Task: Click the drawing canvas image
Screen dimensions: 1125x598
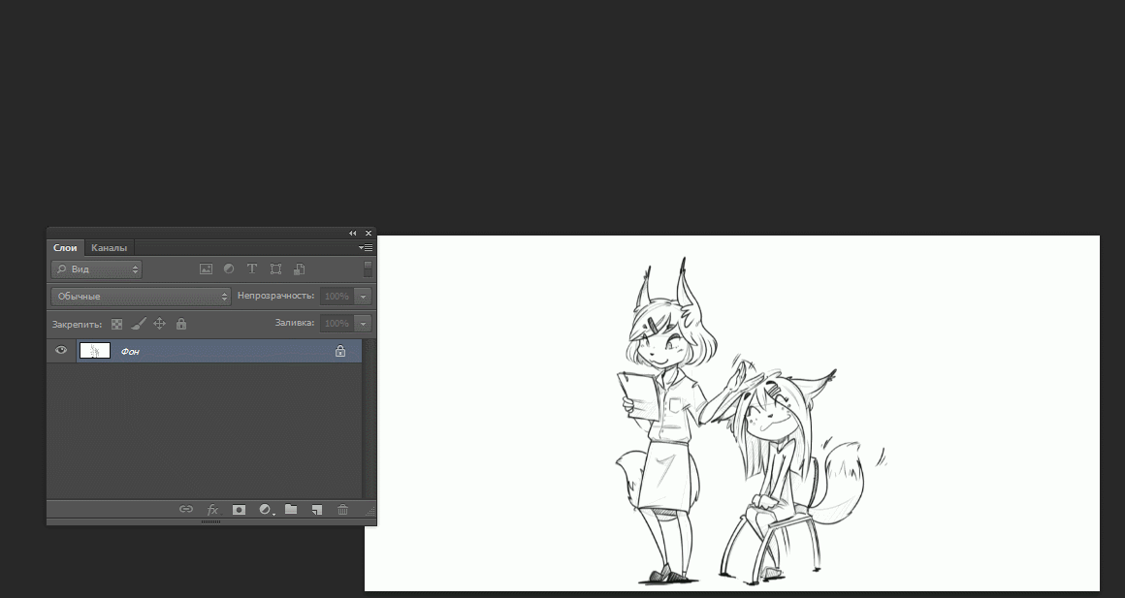Action: tap(732, 413)
